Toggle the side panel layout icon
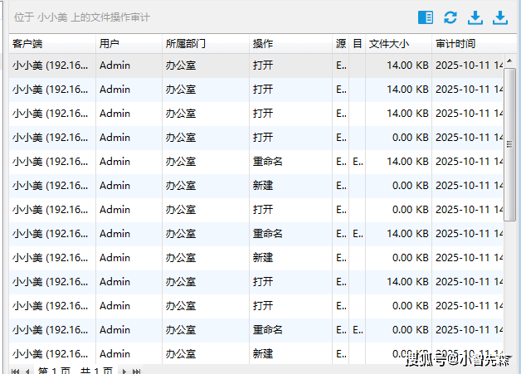521x374 pixels. click(x=426, y=17)
